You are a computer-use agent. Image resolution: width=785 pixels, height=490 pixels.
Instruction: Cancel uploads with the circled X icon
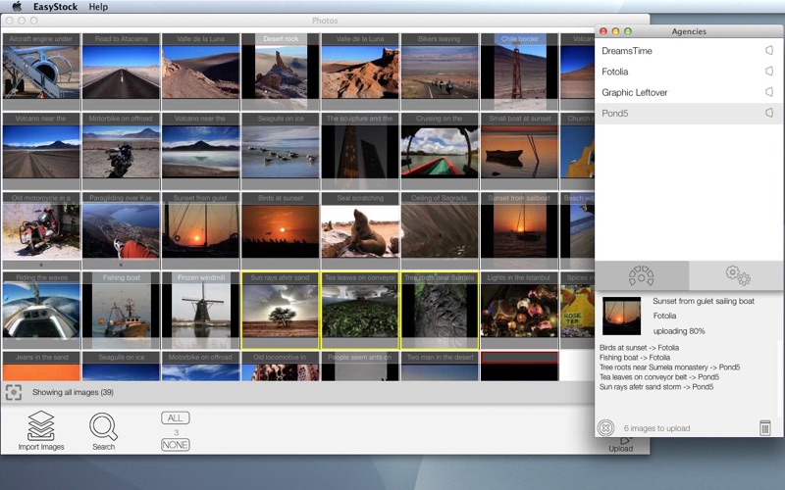pos(605,428)
